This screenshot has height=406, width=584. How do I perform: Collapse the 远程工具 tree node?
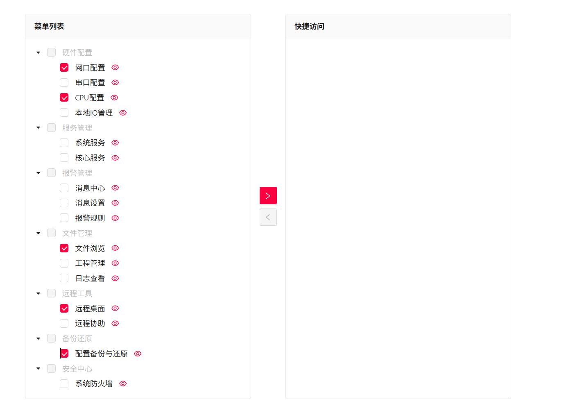coord(38,293)
